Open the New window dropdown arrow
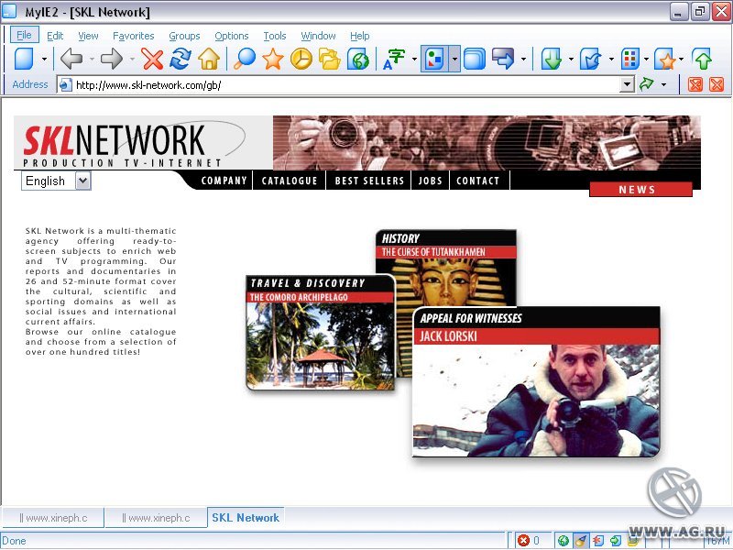Viewport: 733px width, 550px height. (44, 60)
